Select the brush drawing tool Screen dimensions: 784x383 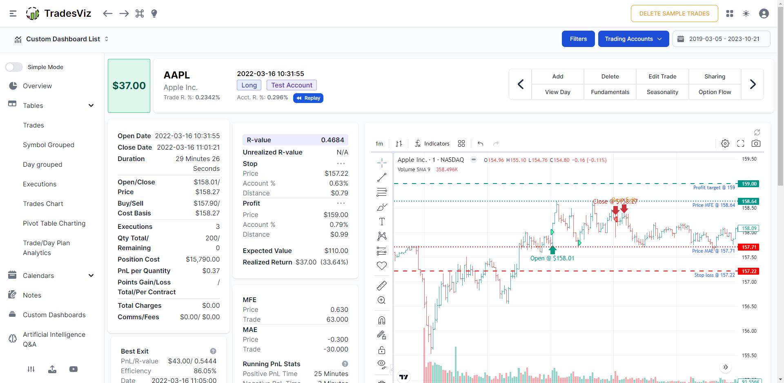(x=382, y=207)
